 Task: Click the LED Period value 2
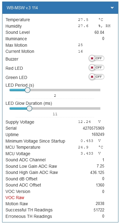tap(55, 96)
